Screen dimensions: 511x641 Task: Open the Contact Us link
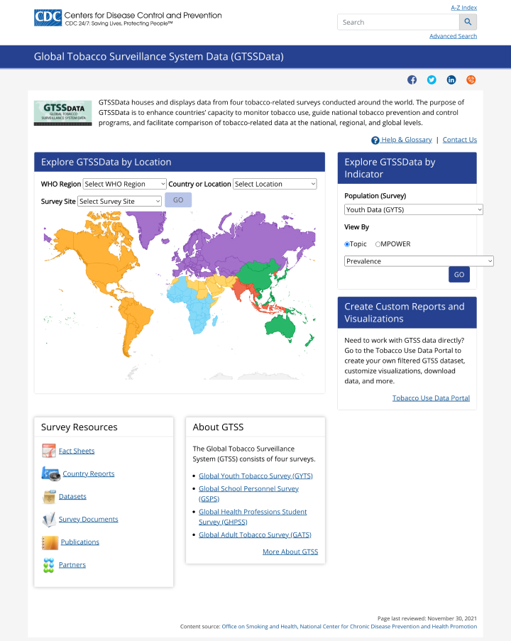coord(459,140)
